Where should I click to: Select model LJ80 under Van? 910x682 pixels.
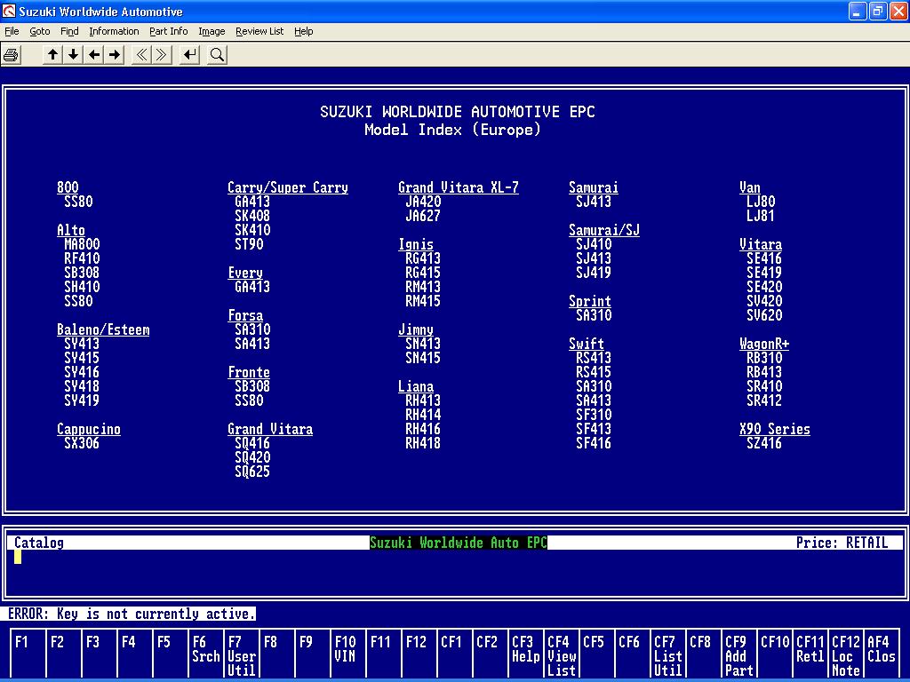tap(761, 202)
